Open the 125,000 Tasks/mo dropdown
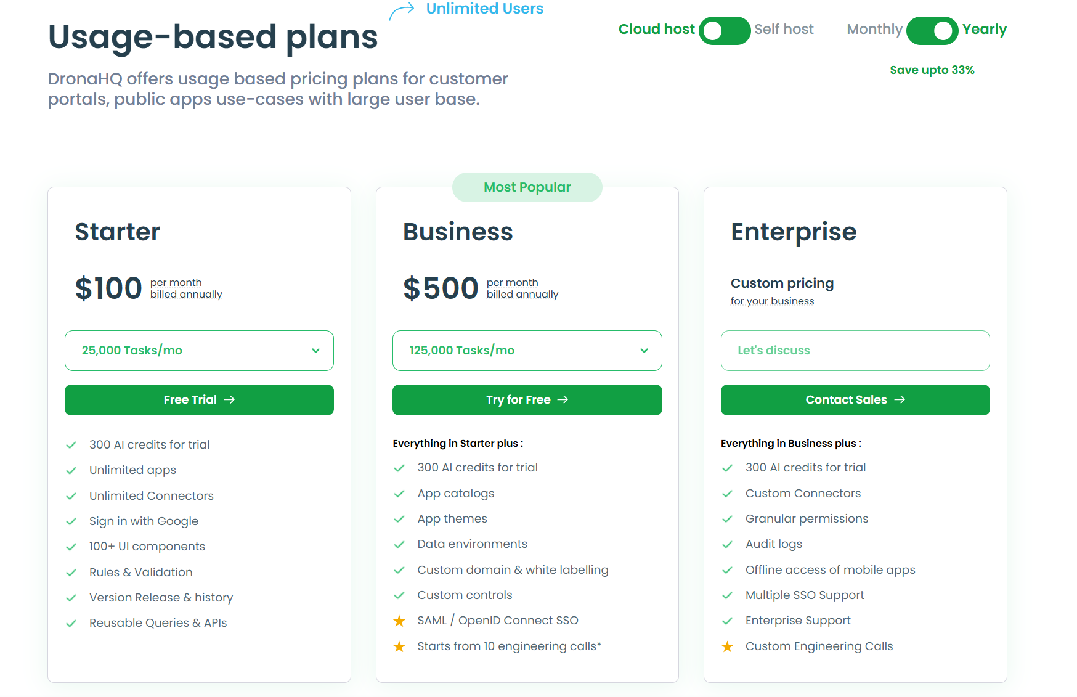This screenshot has width=1077, height=697. [x=527, y=351]
